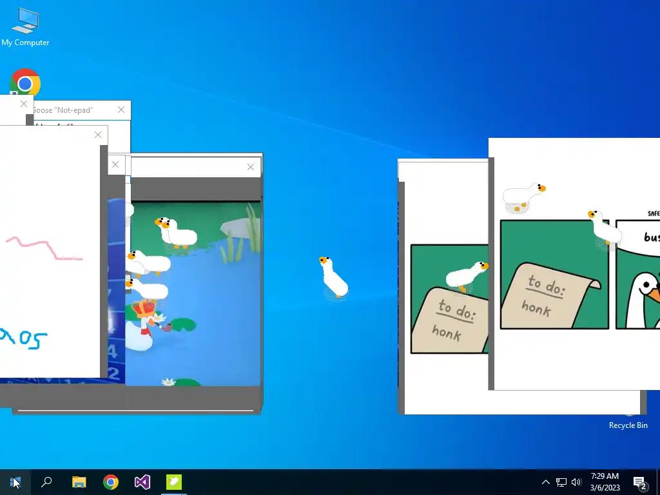Close the Goose "Not-epad" window
Screen dimensions: 660x495
tap(121, 110)
